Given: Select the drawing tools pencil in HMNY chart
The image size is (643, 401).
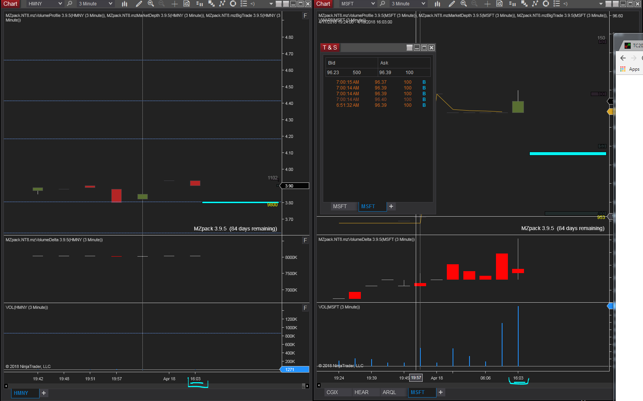Looking at the screenshot, I should click(x=139, y=3).
